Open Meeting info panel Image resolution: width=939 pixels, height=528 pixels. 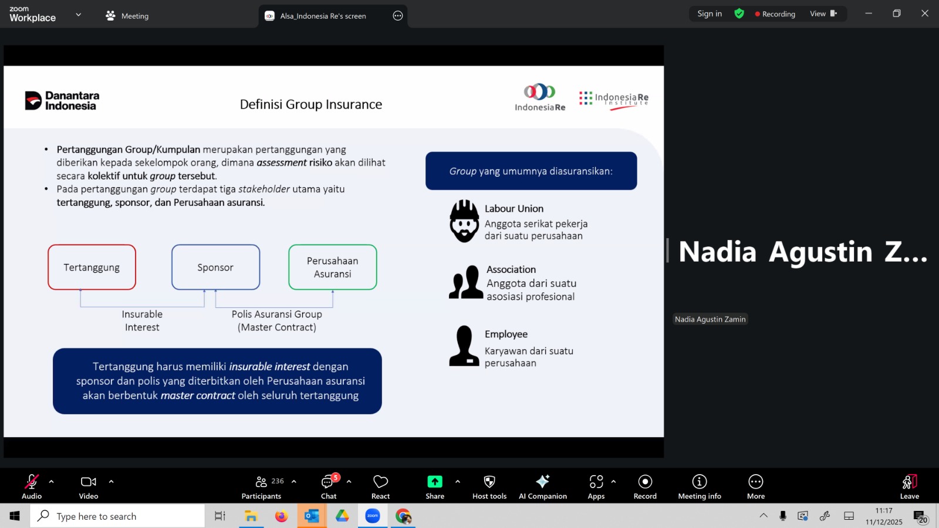pyautogui.click(x=699, y=486)
